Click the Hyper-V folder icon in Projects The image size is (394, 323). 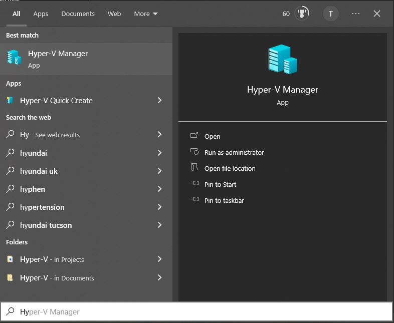point(10,259)
